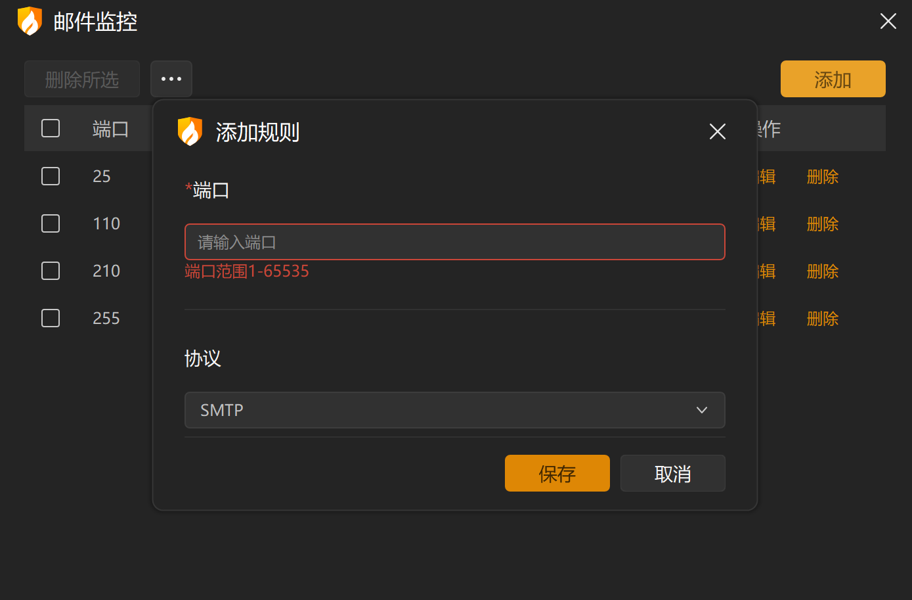The width and height of the screenshot is (912, 600).
Task: Toggle the select-all checkbox in table header
Action: (x=51, y=128)
